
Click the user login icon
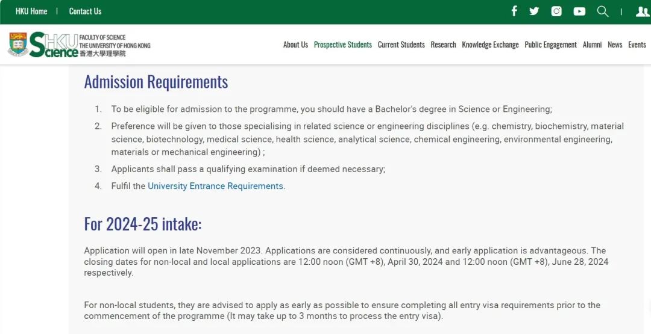643,11
